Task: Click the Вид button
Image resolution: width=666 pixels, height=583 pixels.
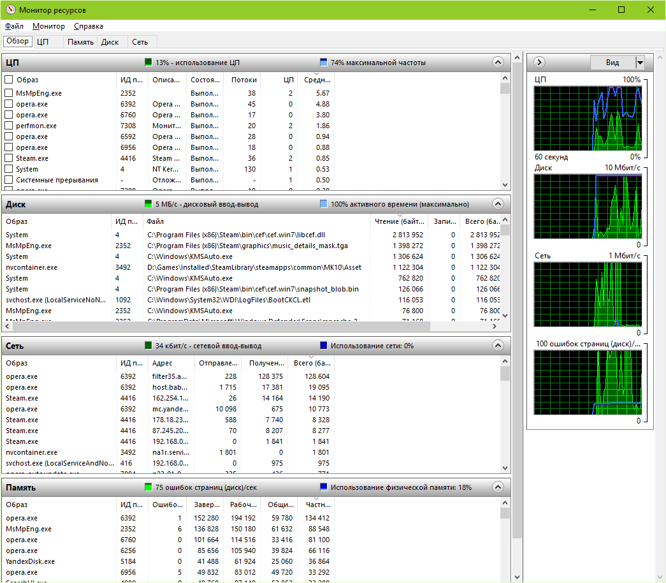Action: pos(612,63)
